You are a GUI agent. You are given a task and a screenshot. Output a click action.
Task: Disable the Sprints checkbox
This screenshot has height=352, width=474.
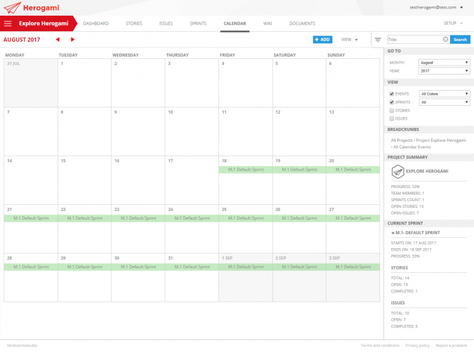[x=392, y=102]
